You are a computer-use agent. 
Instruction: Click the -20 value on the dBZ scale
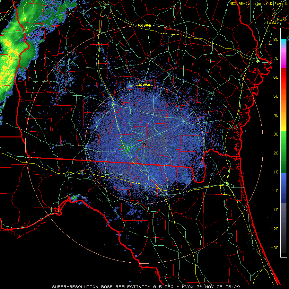tap(275, 229)
